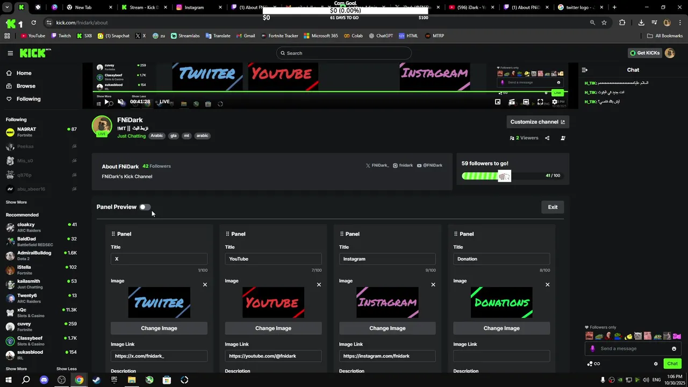Screen dimensions: 688x387
Task: Unmute the stream player volume
Action: pos(121,102)
